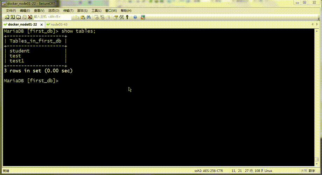This screenshot has width=322, height=175.
Task: Click terminal scrollbar down arrow
Action: tap(317, 164)
